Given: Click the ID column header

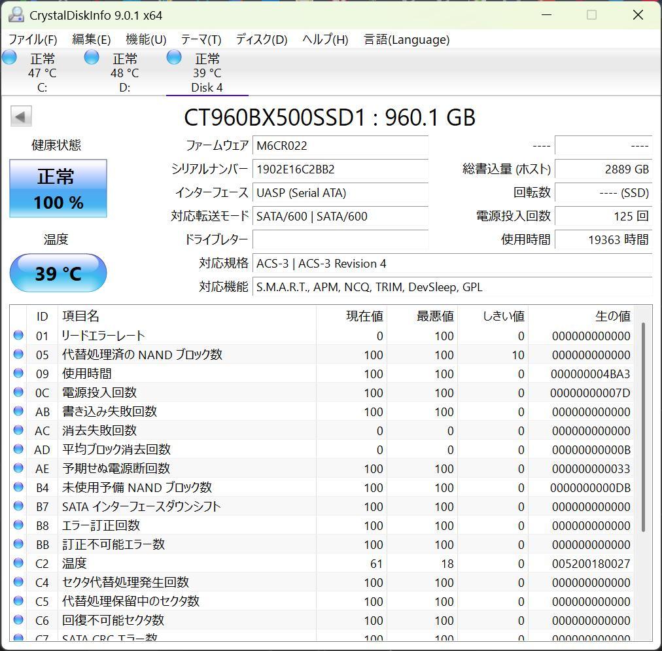Looking at the screenshot, I should pyautogui.click(x=43, y=316).
